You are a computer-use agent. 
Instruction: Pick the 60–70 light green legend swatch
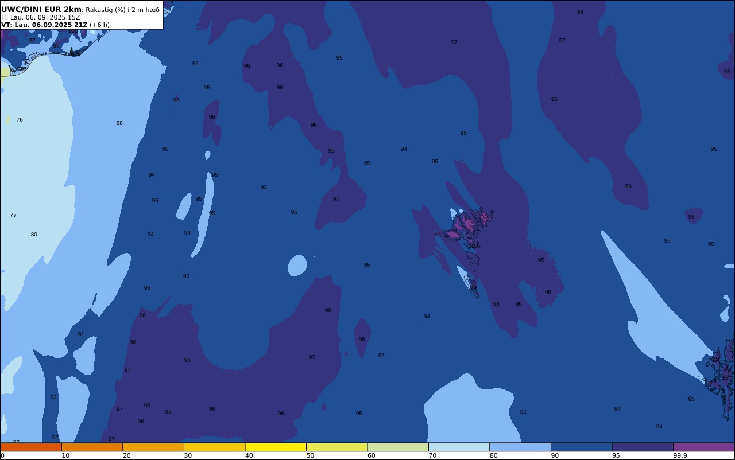pyautogui.click(x=398, y=447)
